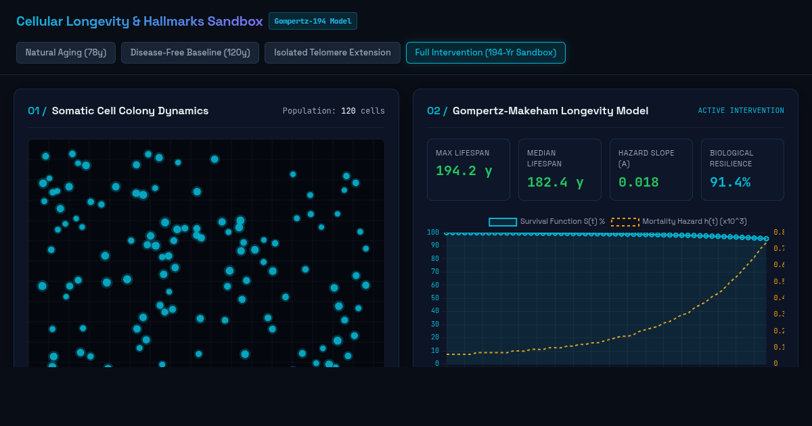Click the Hazard Slope 0.018 value
Screen dimensions: 812x426
click(x=639, y=181)
